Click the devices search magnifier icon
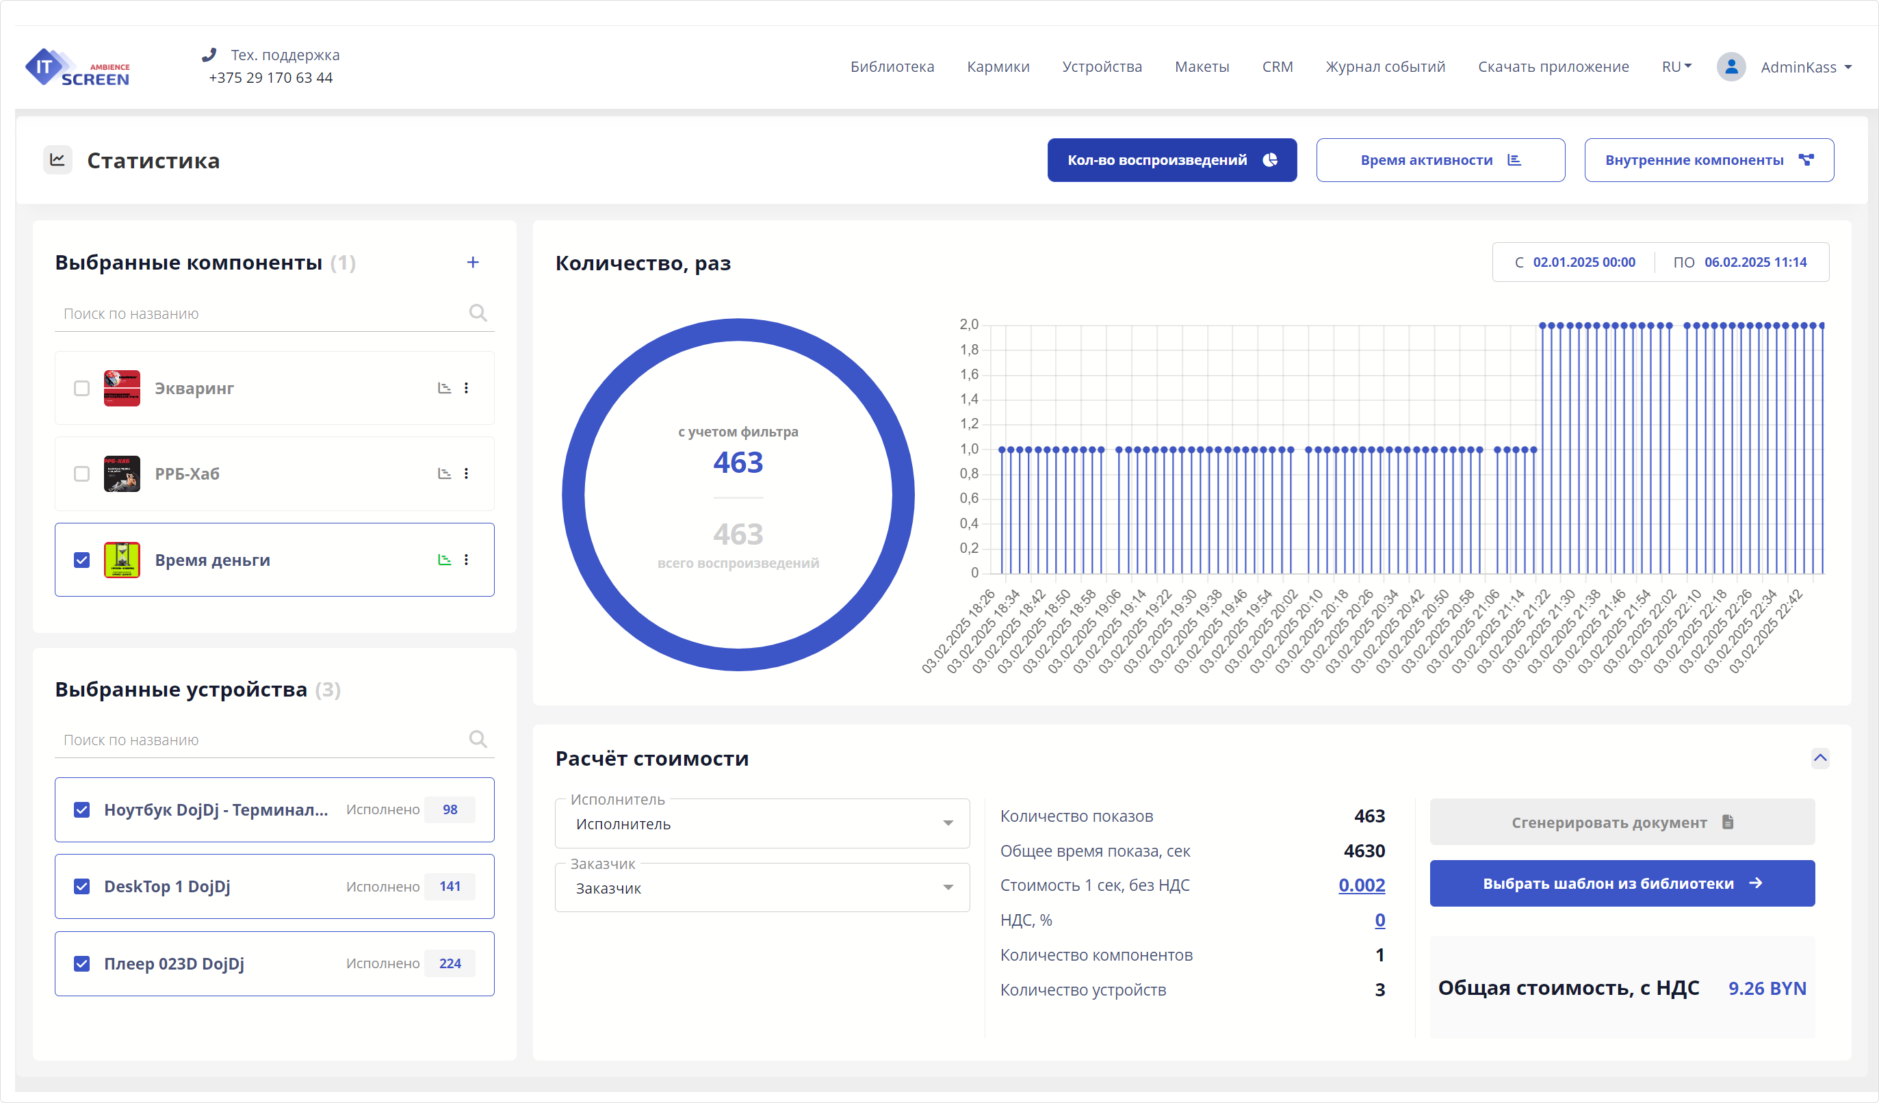The height and width of the screenshot is (1103, 1879). pyautogui.click(x=478, y=739)
